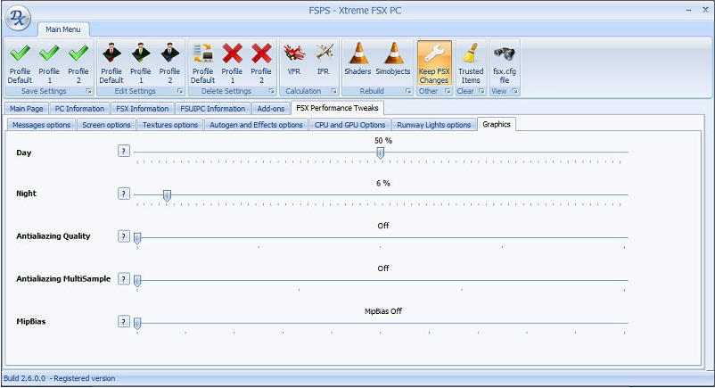715x388 pixels.
Task: Expand the Delete Settings group launcher
Action: 272,91
